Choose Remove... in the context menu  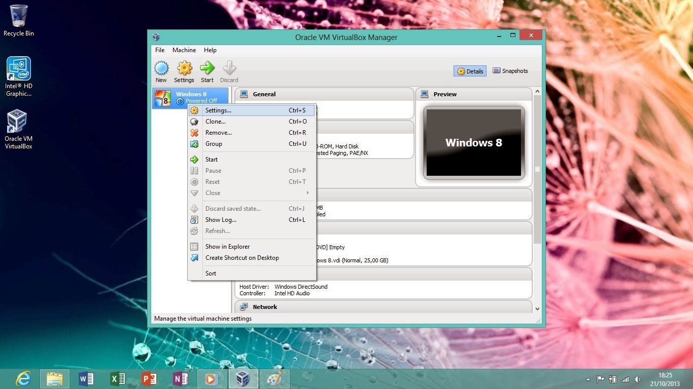click(252, 133)
